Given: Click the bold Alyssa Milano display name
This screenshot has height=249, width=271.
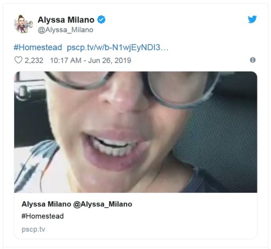Looking at the screenshot, I should [66, 19].
